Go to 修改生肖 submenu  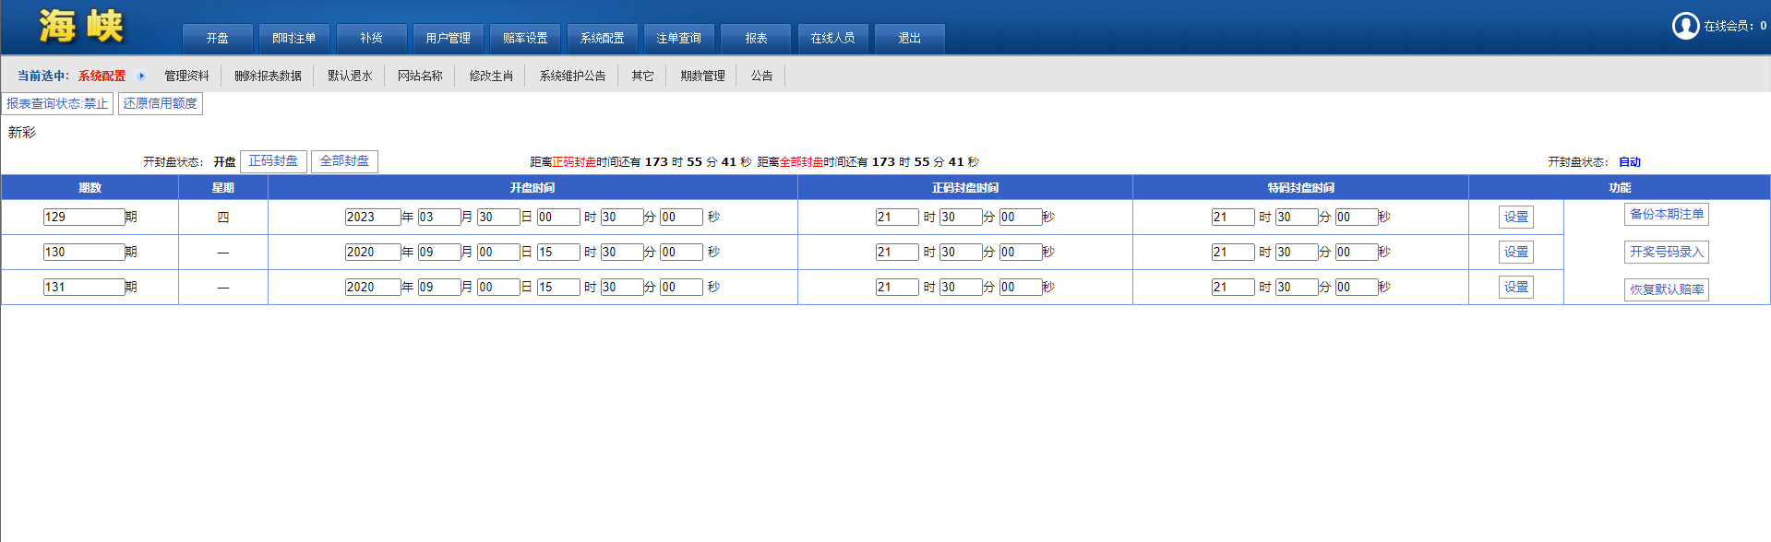[x=491, y=76]
